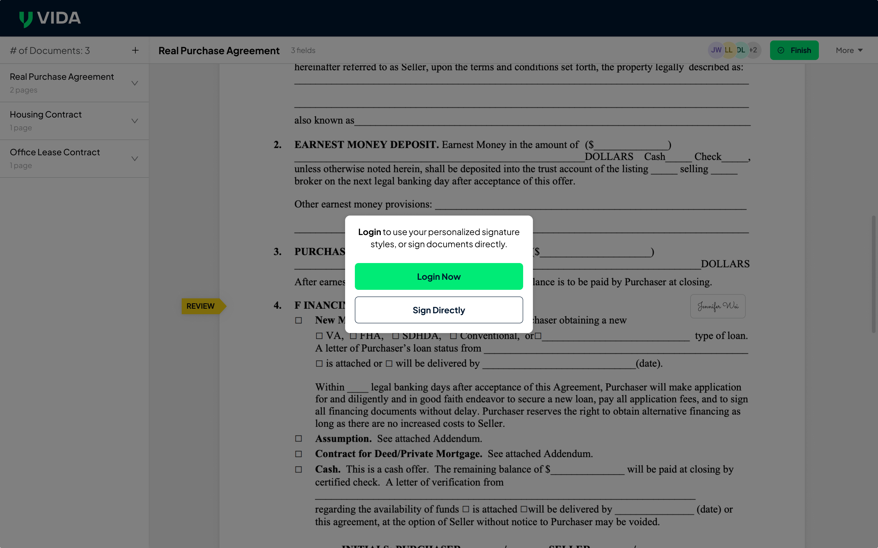Click the DL signer avatar
878x548 pixels.
coord(741,50)
